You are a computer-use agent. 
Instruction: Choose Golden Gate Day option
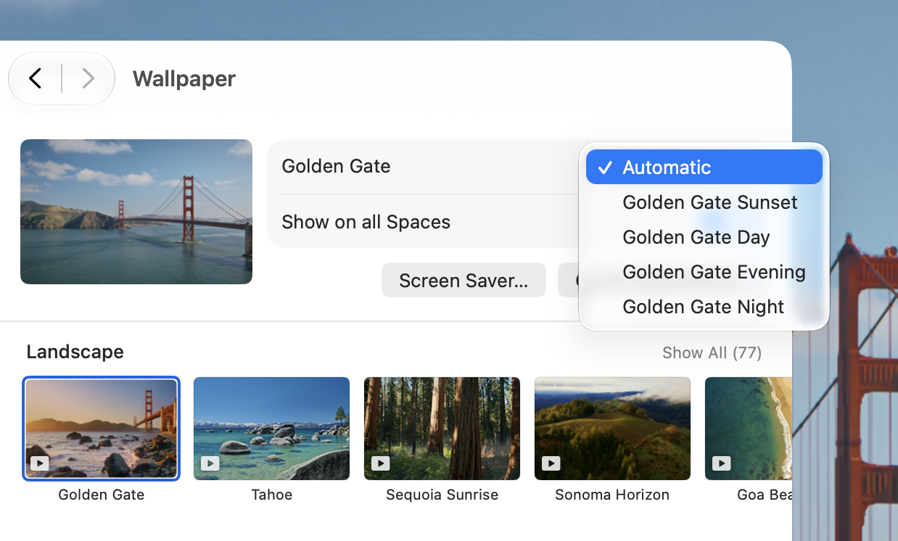[704, 237]
